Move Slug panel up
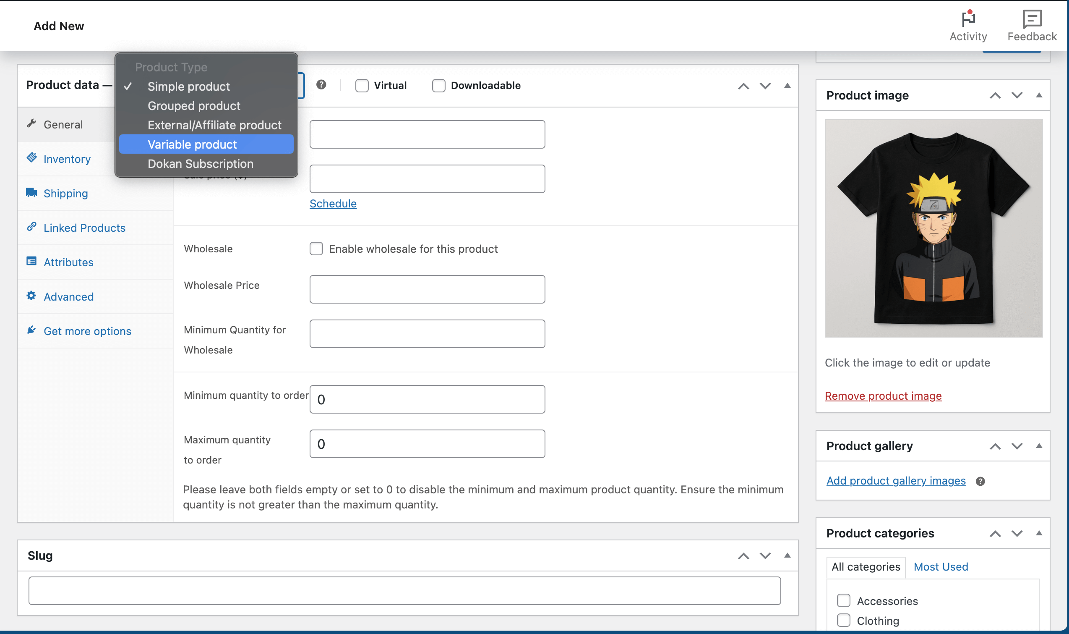 coord(743,556)
